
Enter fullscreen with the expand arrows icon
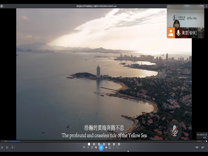tap(118, 147)
